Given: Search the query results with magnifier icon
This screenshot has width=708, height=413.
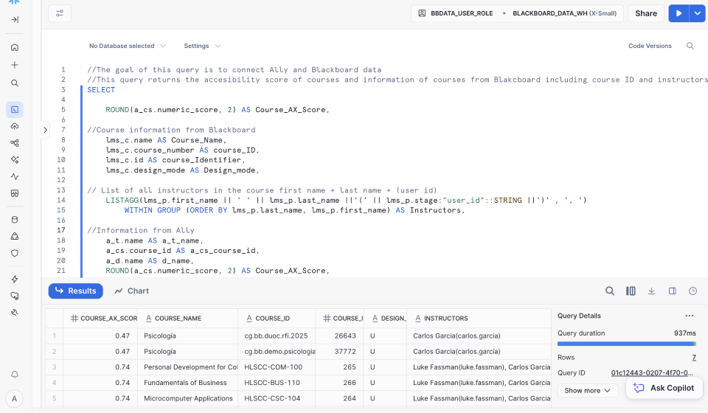Looking at the screenshot, I should [x=610, y=291].
